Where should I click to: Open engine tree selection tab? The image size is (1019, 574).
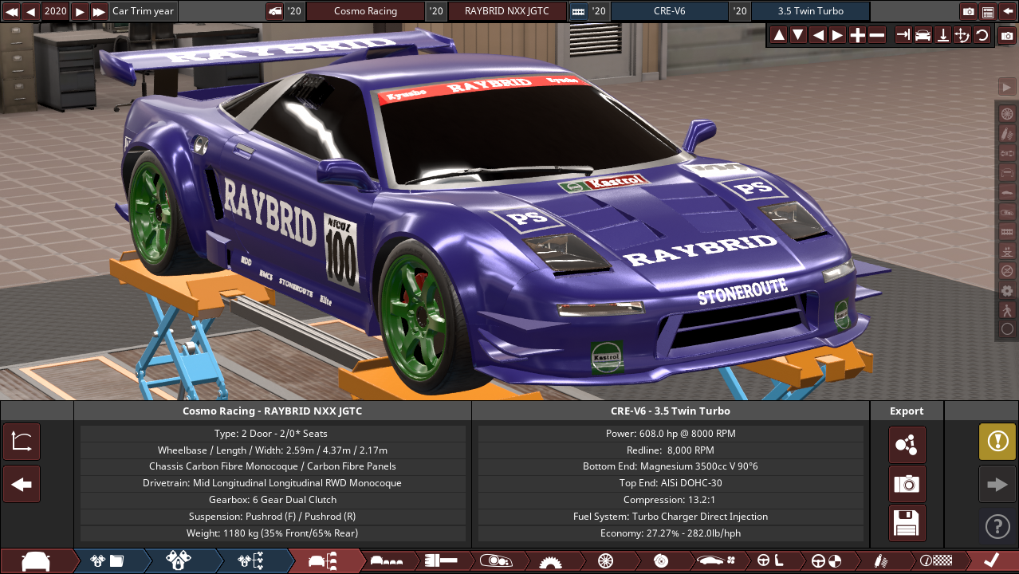(252, 561)
